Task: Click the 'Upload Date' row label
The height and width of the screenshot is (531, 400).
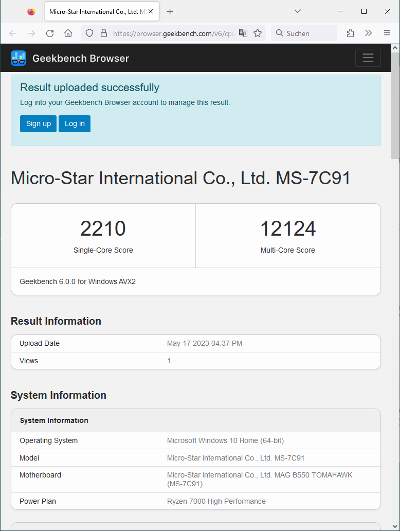Action: [40, 343]
